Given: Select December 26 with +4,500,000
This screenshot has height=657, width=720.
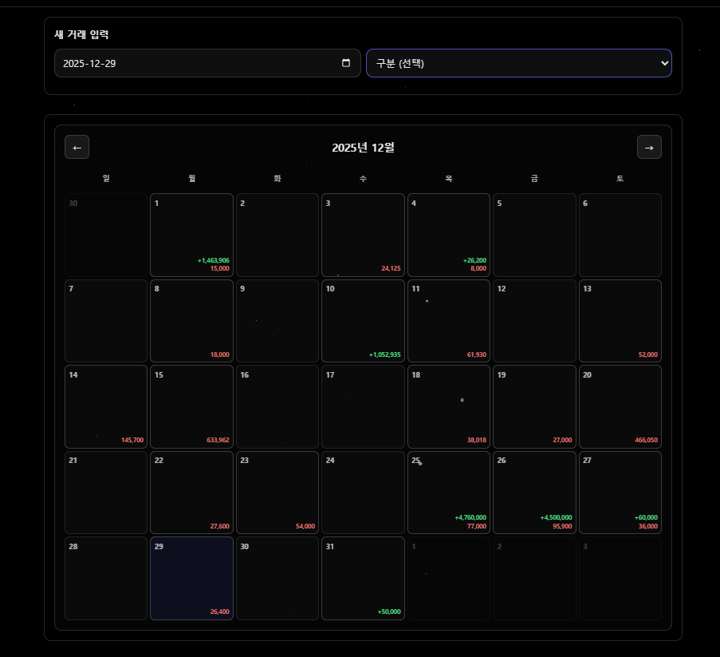Looking at the screenshot, I should click(534, 493).
